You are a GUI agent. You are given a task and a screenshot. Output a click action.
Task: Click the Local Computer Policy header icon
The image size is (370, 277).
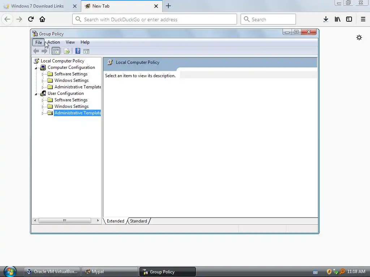pos(110,62)
